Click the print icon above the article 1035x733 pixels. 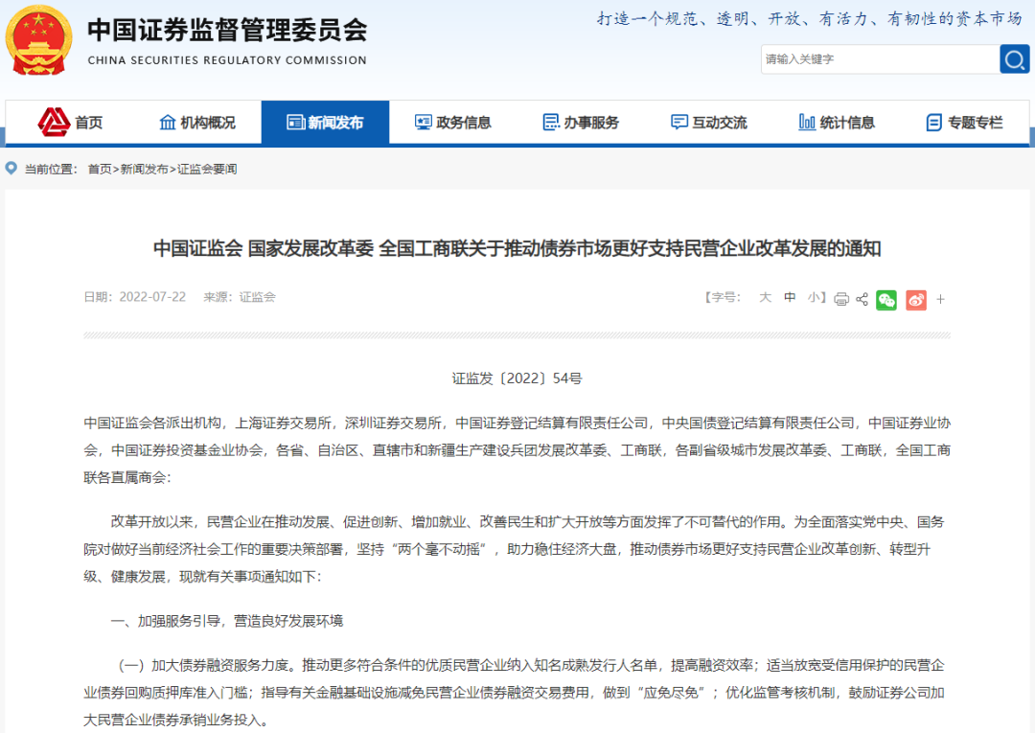click(841, 299)
